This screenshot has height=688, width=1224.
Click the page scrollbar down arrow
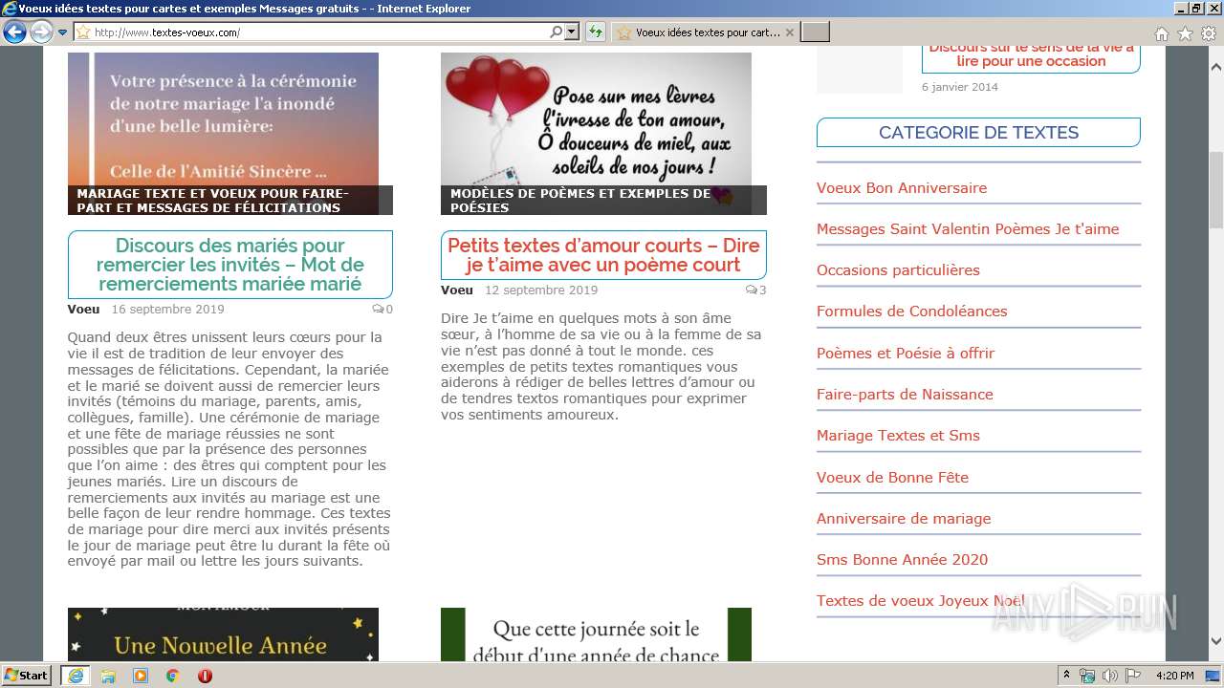(1216, 642)
